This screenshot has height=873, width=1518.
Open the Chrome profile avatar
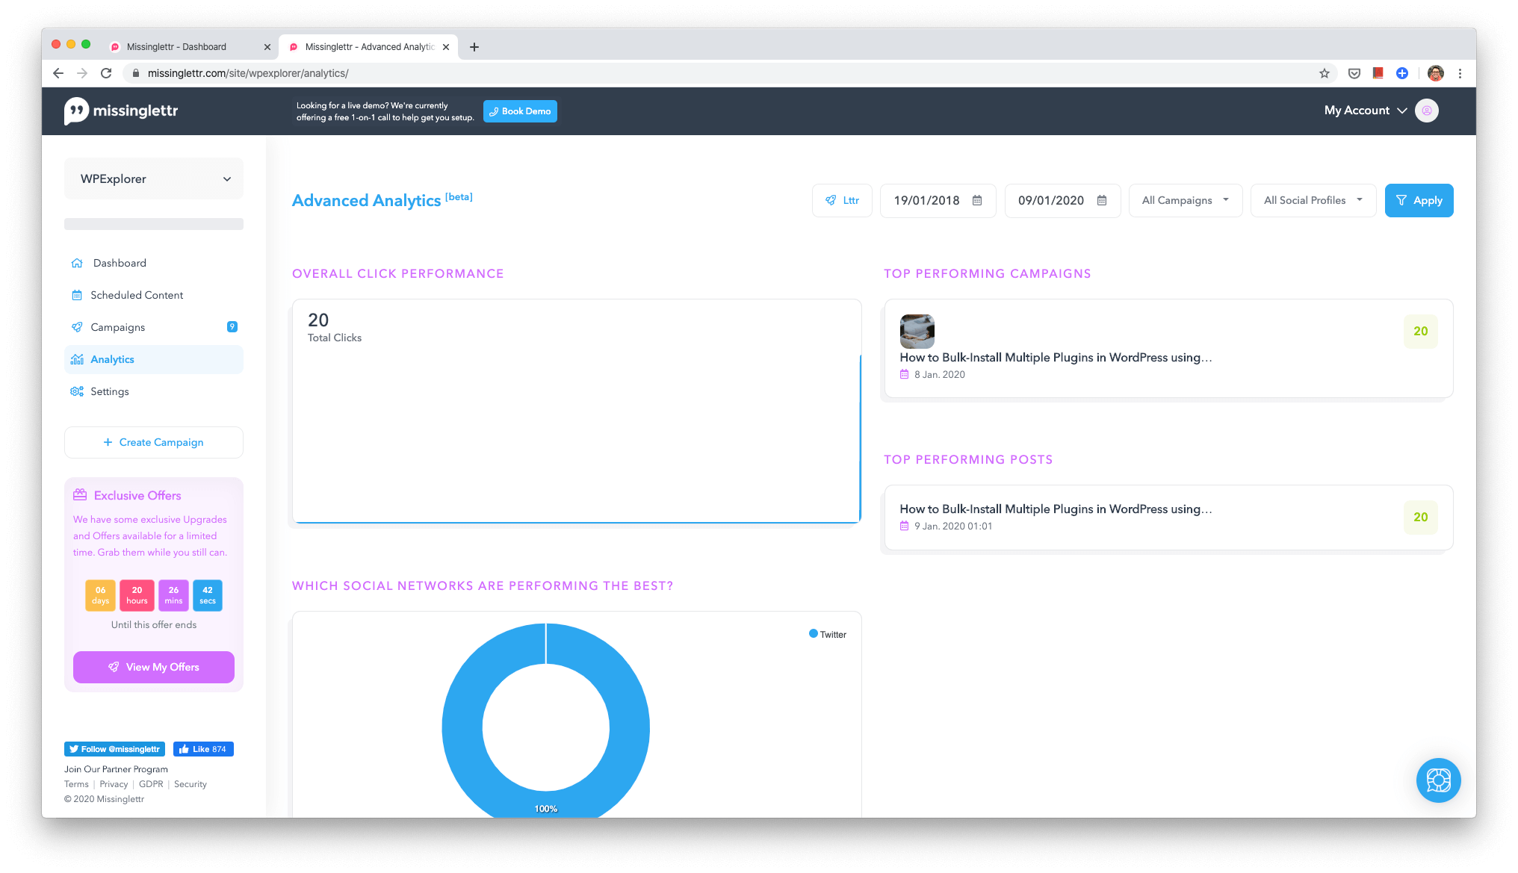[1435, 73]
